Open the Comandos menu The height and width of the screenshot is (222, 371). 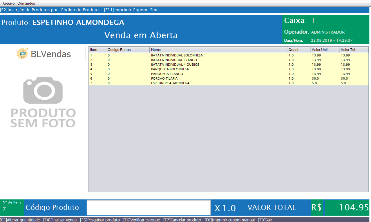(x=26, y=3)
